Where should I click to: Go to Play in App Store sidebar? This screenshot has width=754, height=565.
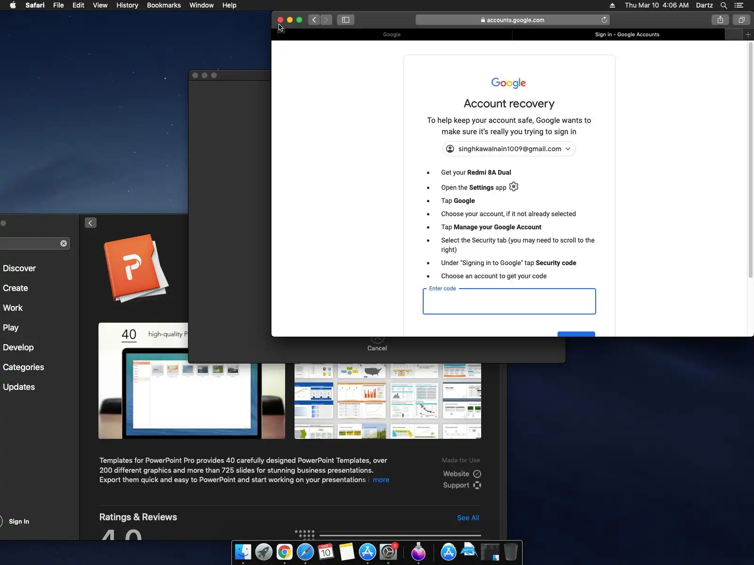11,328
